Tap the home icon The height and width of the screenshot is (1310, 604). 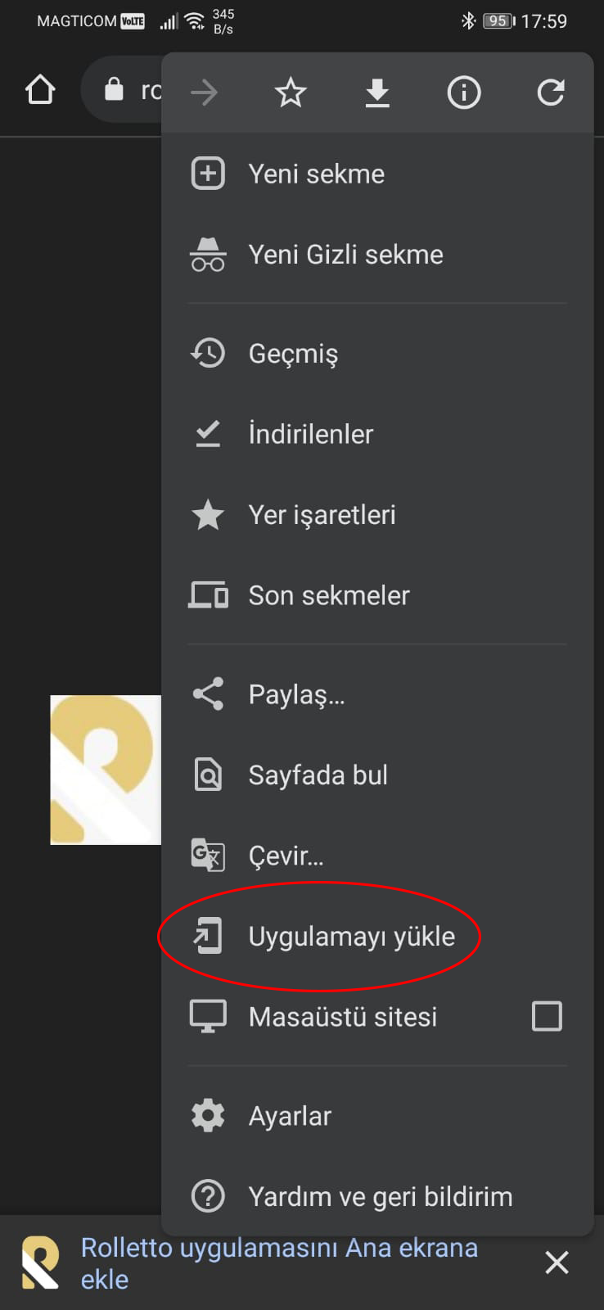pos(40,89)
